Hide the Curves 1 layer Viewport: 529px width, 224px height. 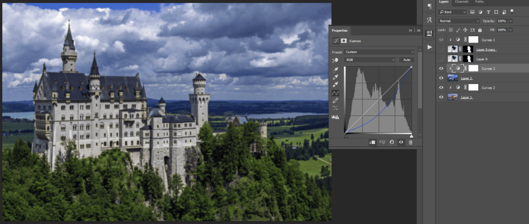442,40
